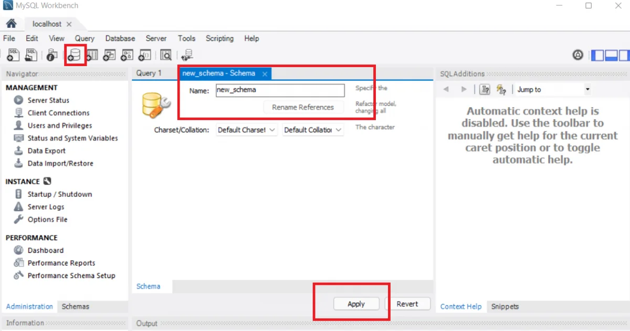Create a new view
Image resolution: width=630 pixels, height=331 pixels.
point(109,55)
